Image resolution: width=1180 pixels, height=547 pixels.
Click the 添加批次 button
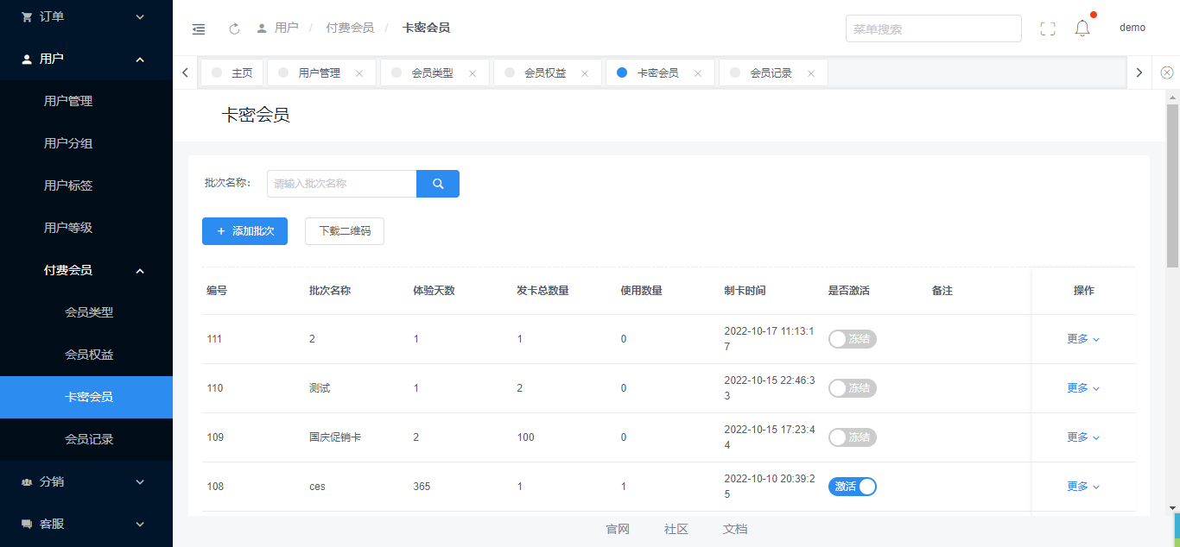click(x=244, y=231)
